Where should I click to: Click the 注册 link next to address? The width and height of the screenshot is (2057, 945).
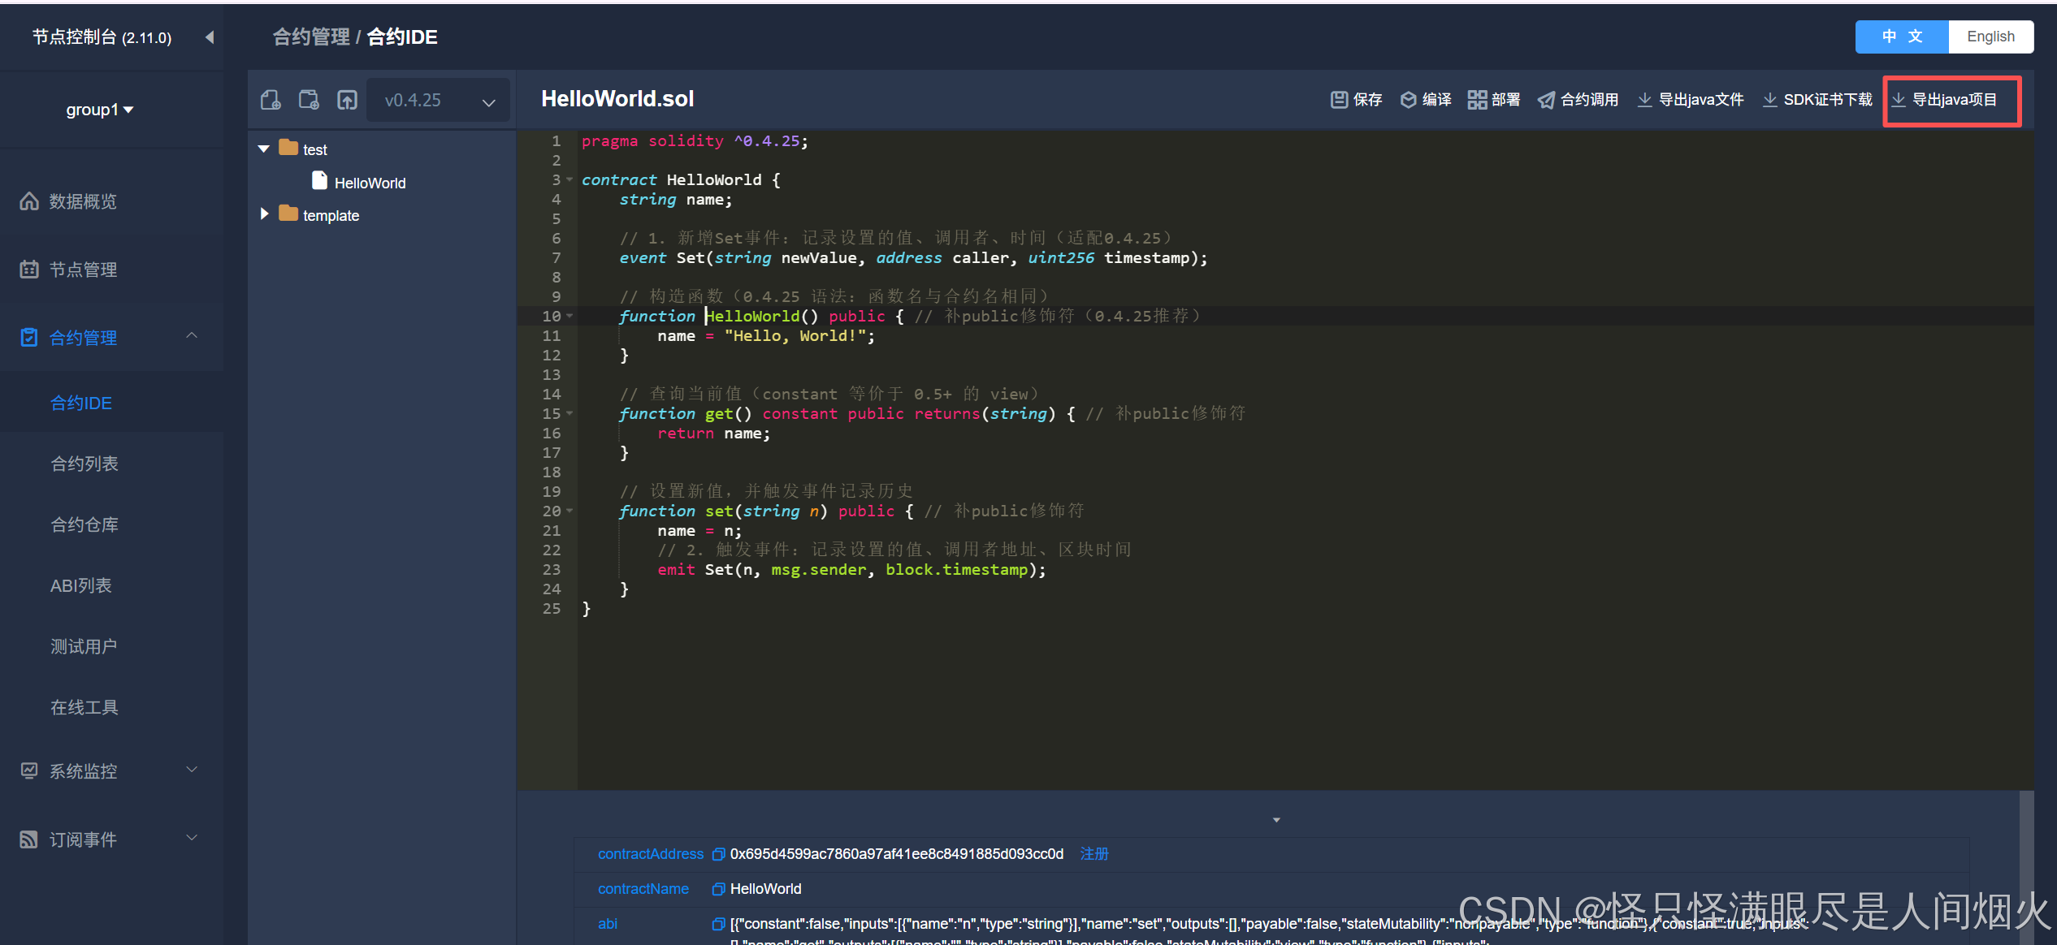pos(1093,854)
